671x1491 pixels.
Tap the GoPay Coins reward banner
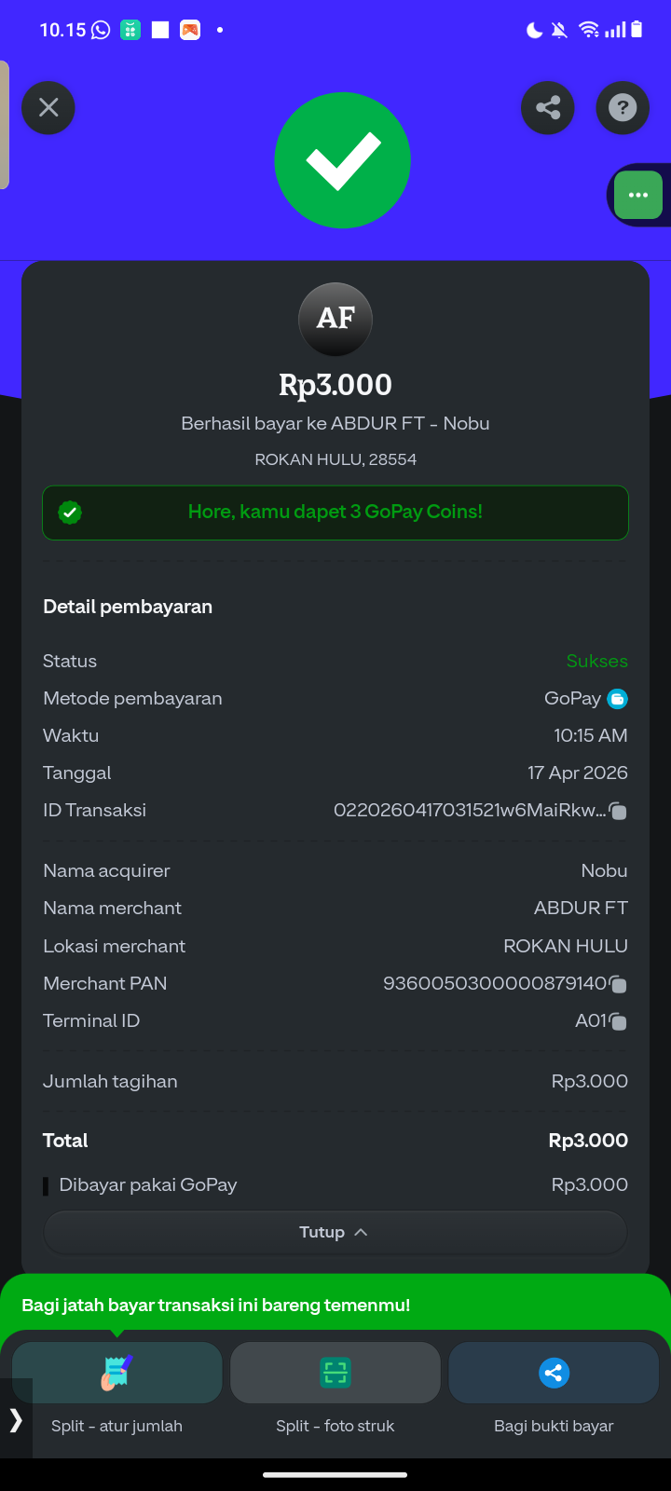(335, 513)
